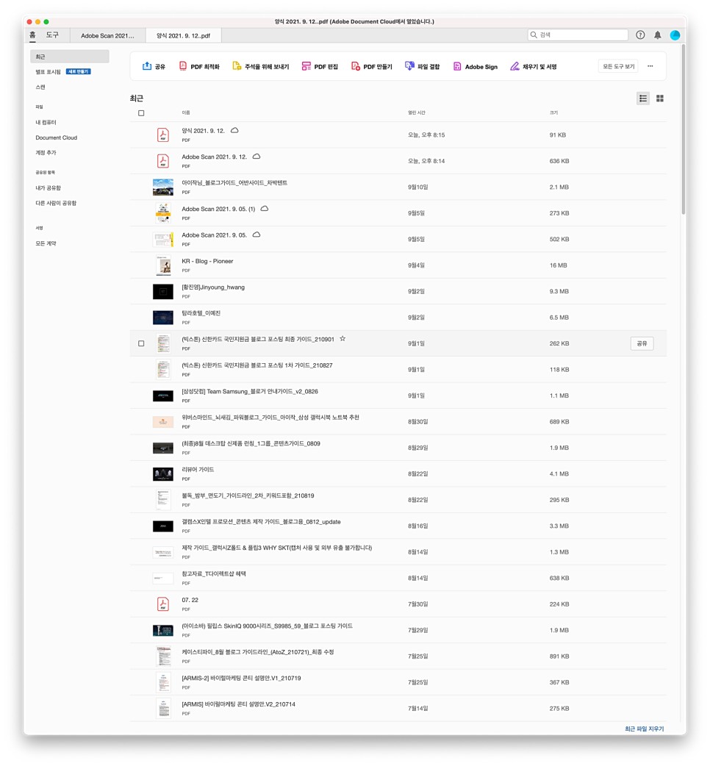Sort by the 이름 column header

point(185,113)
